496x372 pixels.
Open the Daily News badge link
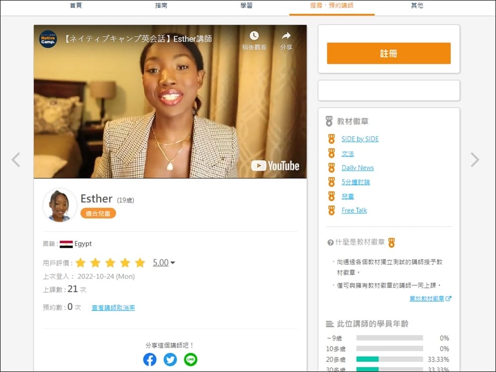pos(357,167)
